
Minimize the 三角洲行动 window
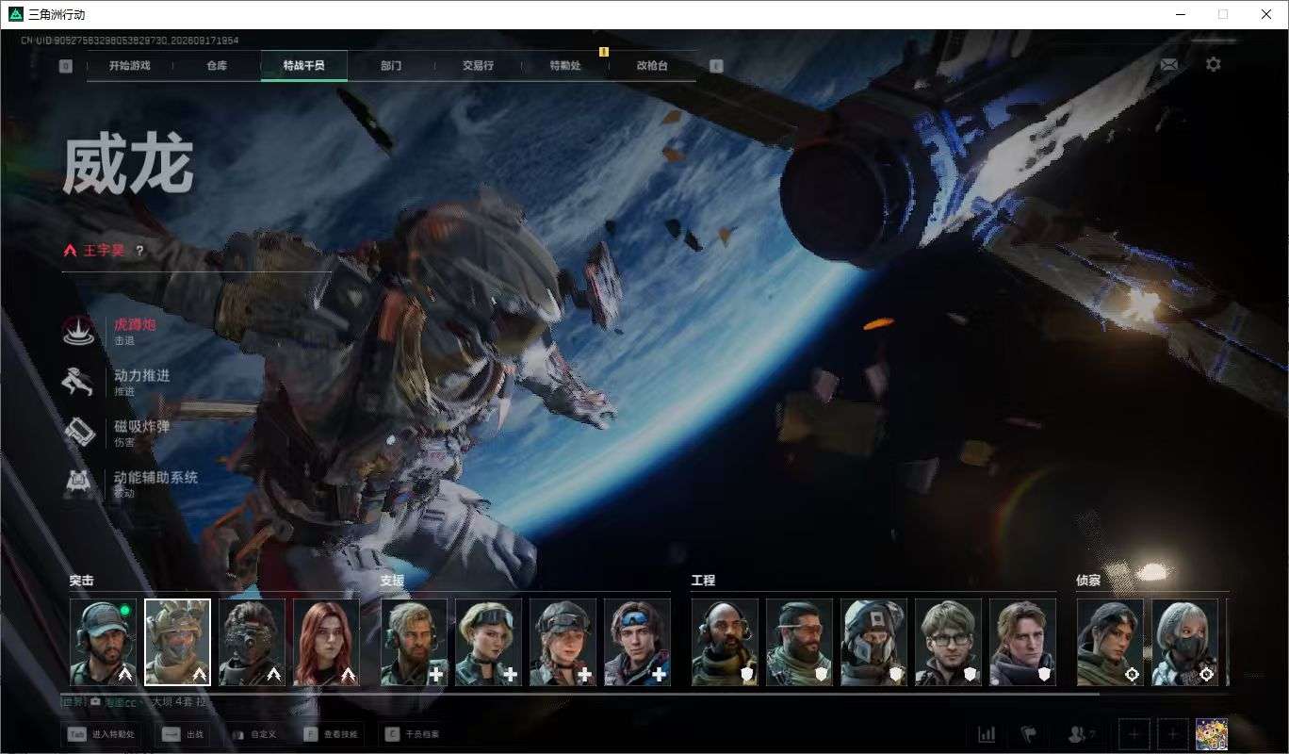pyautogui.click(x=1181, y=14)
